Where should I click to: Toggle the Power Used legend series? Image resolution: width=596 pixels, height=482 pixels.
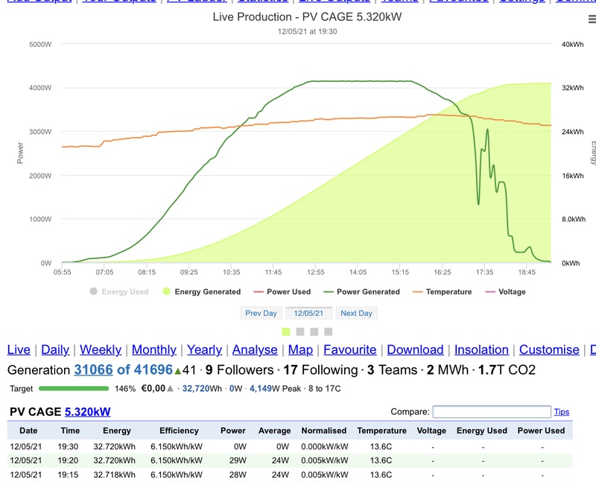point(282,291)
